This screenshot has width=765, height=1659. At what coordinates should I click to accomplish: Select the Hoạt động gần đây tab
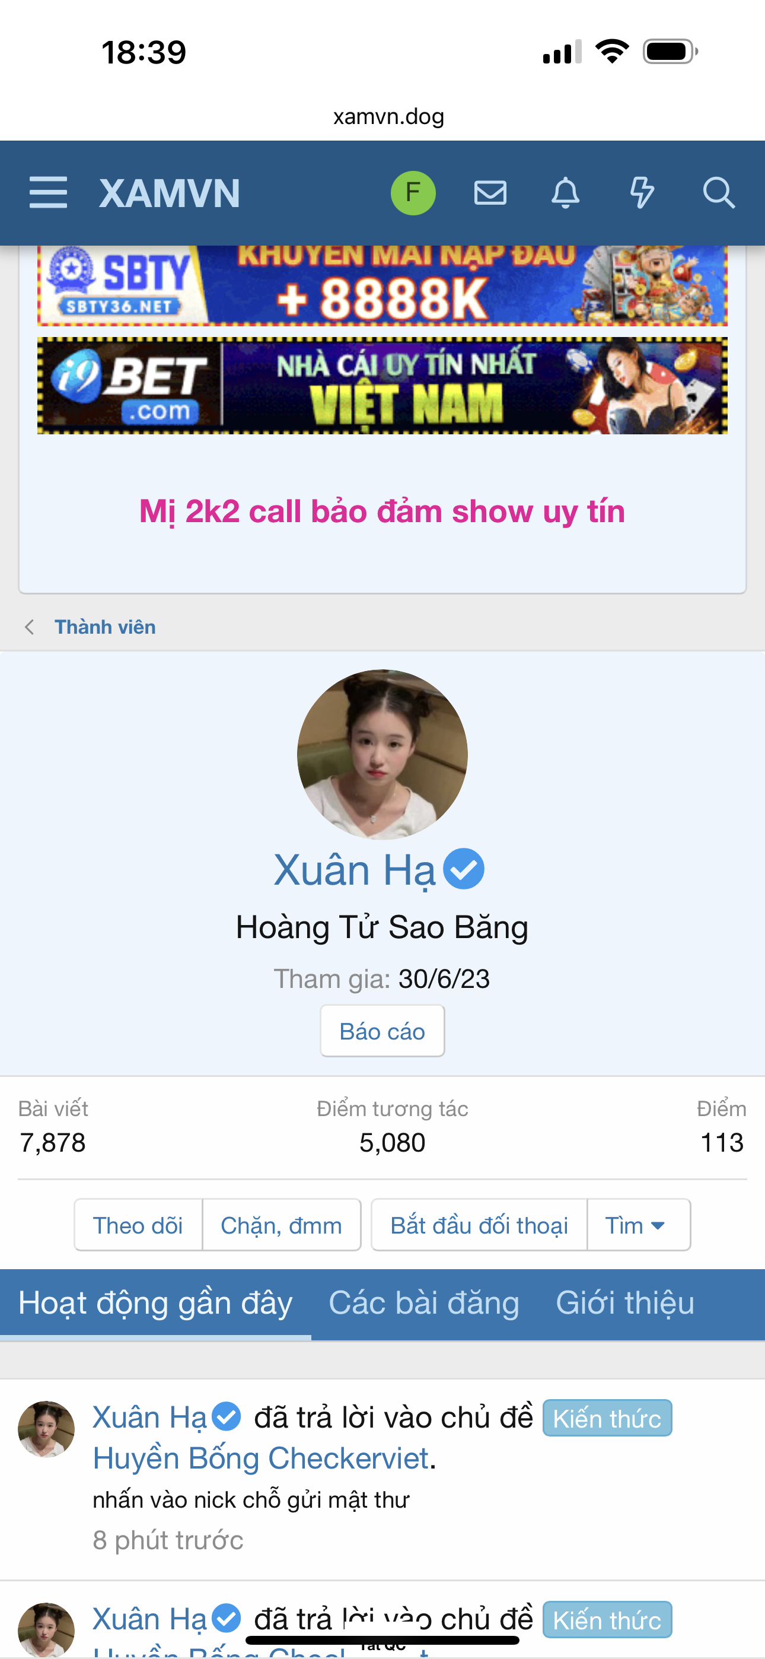[155, 1303]
